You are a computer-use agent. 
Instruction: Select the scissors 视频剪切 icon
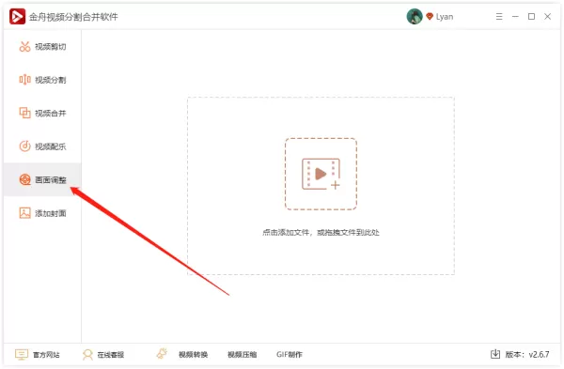[x=24, y=46]
